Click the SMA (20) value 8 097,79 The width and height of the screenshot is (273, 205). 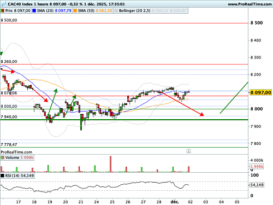tap(63, 11)
